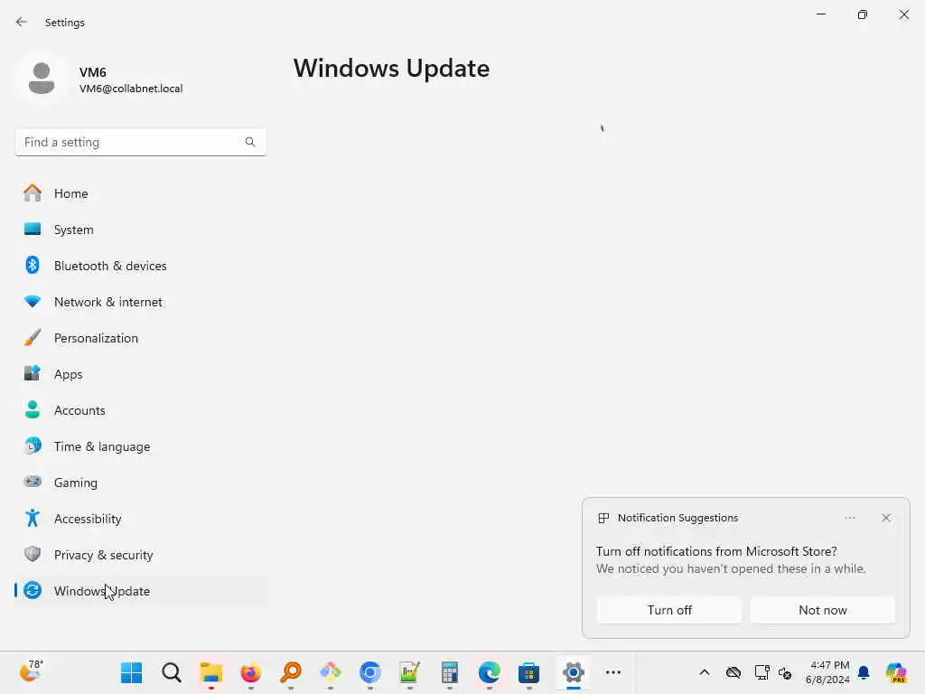The height and width of the screenshot is (694, 925).
Task: Go to Bluetooth & devices settings
Action: point(140,266)
